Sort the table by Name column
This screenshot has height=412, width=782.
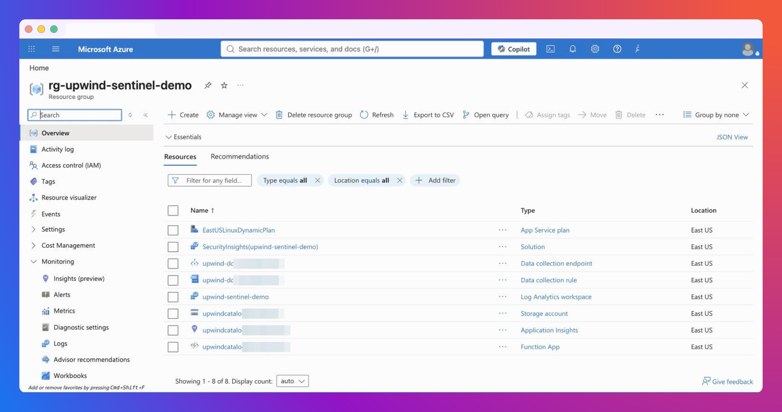click(x=202, y=210)
